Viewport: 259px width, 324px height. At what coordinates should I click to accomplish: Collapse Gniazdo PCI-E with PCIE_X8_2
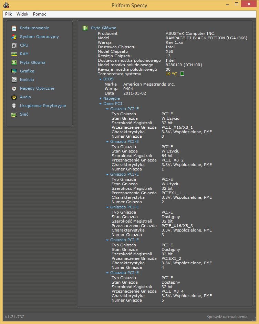(107, 141)
